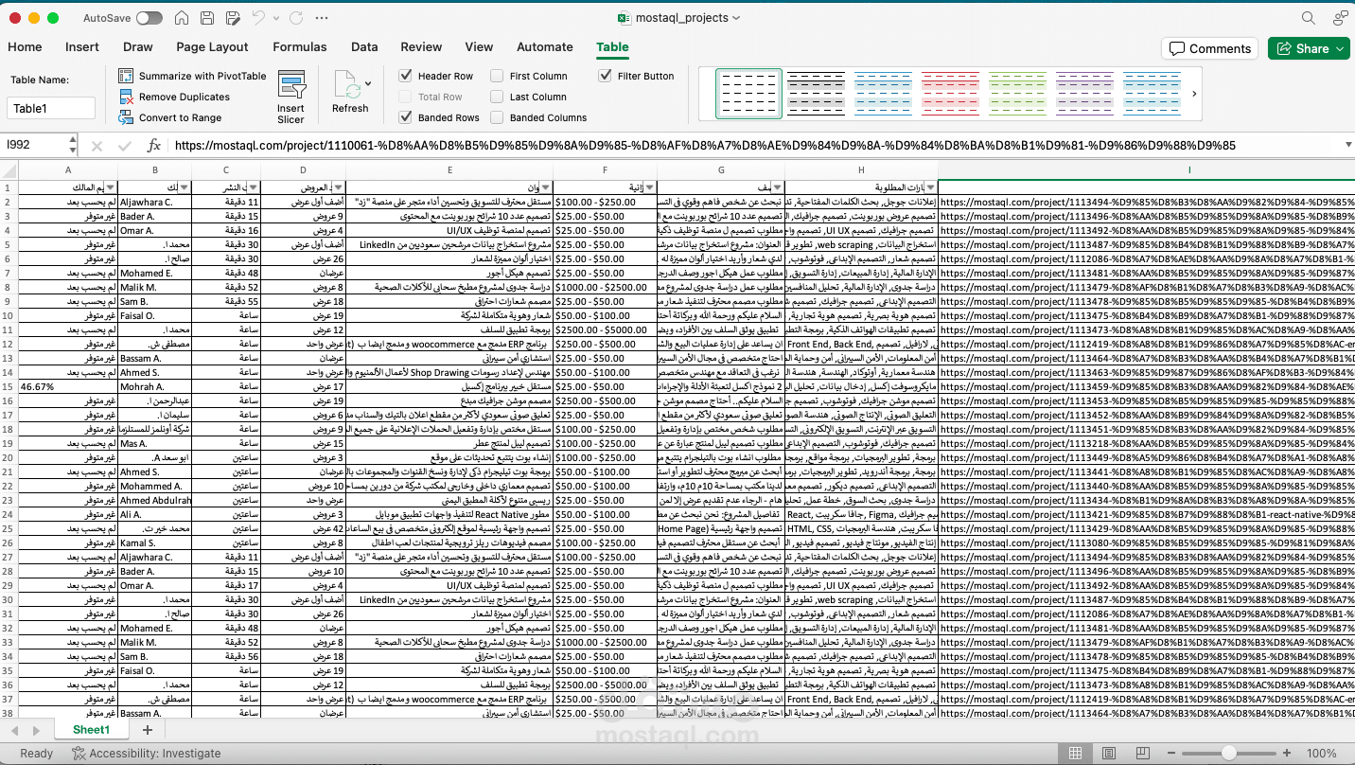1355x765 pixels.
Task: Open the Refresh dropdown arrow
Action: [368, 84]
